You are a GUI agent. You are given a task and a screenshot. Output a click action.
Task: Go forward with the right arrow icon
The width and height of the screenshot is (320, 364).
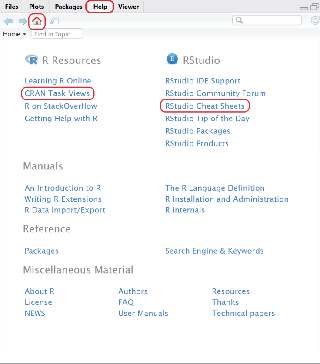tap(23, 21)
